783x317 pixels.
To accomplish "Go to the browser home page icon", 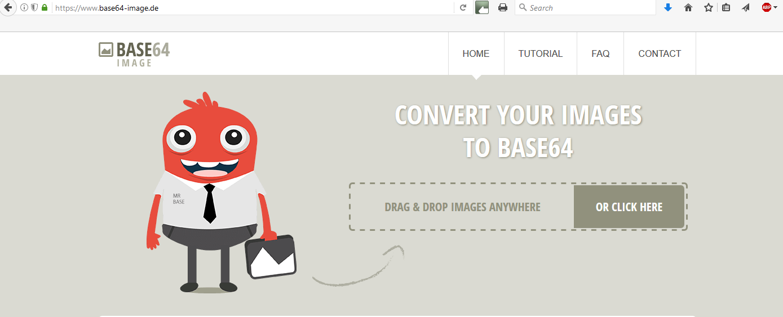I will [x=688, y=8].
